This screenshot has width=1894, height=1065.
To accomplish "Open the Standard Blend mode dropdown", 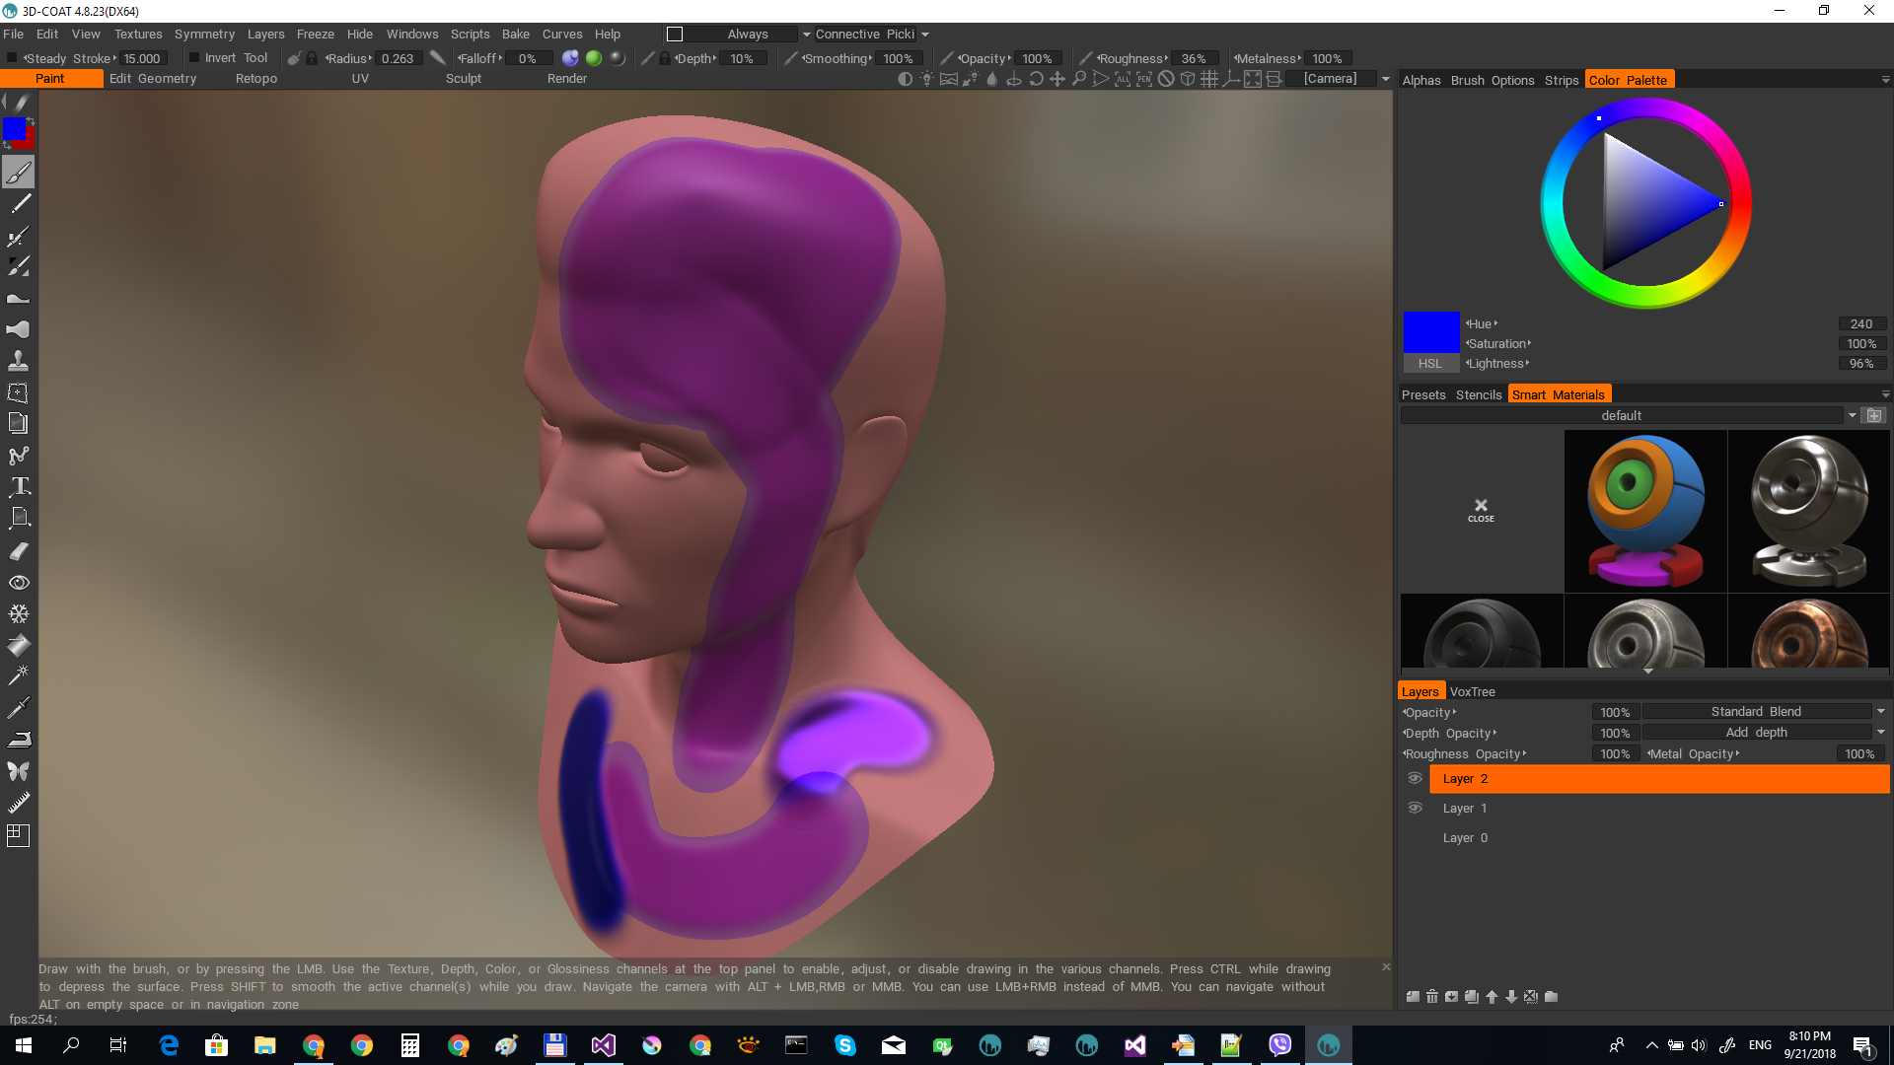I will pyautogui.click(x=1880, y=712).
